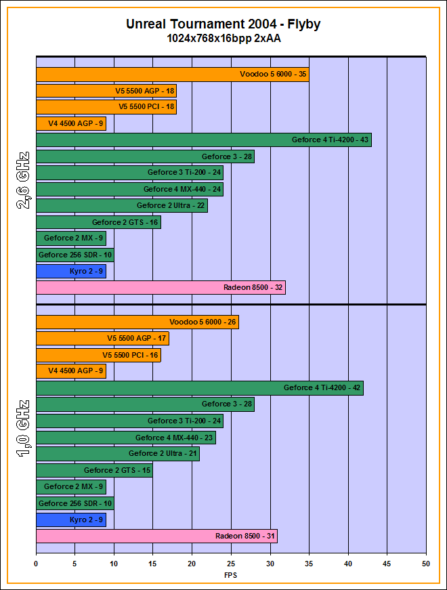Screen dimensions: 447x590
Task: Click the 'Geforce 4 MX-440 - 23' bar
Action: click(x=125, y=438)
